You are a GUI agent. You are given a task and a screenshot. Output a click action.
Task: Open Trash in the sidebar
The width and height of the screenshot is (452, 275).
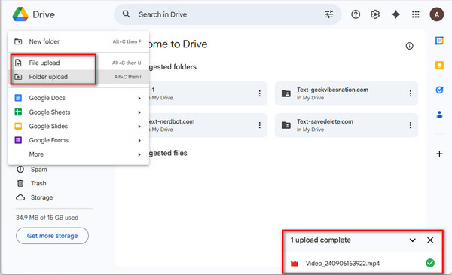(38, 183)
